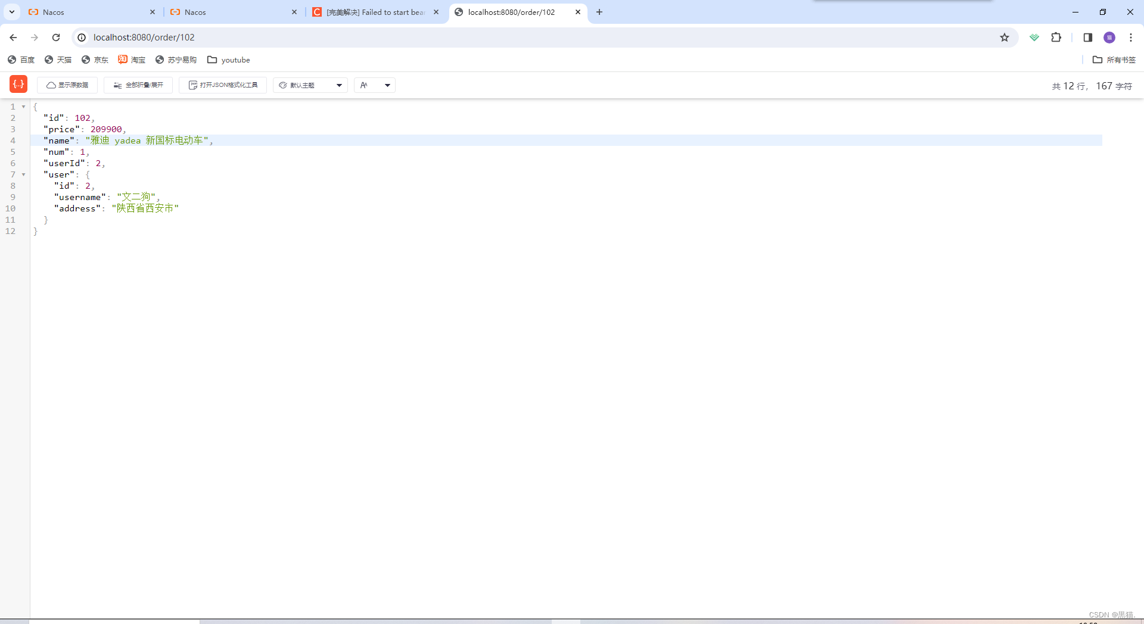The height and width of the screenshot is (624, 1144).
Task: Open the 所有书签 all bookmarks folder
Action: [1114, 60]
